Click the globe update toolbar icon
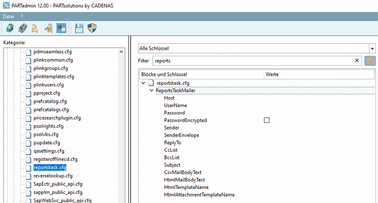The width and height of the screenshot is (378, 203). click(10, 28)
